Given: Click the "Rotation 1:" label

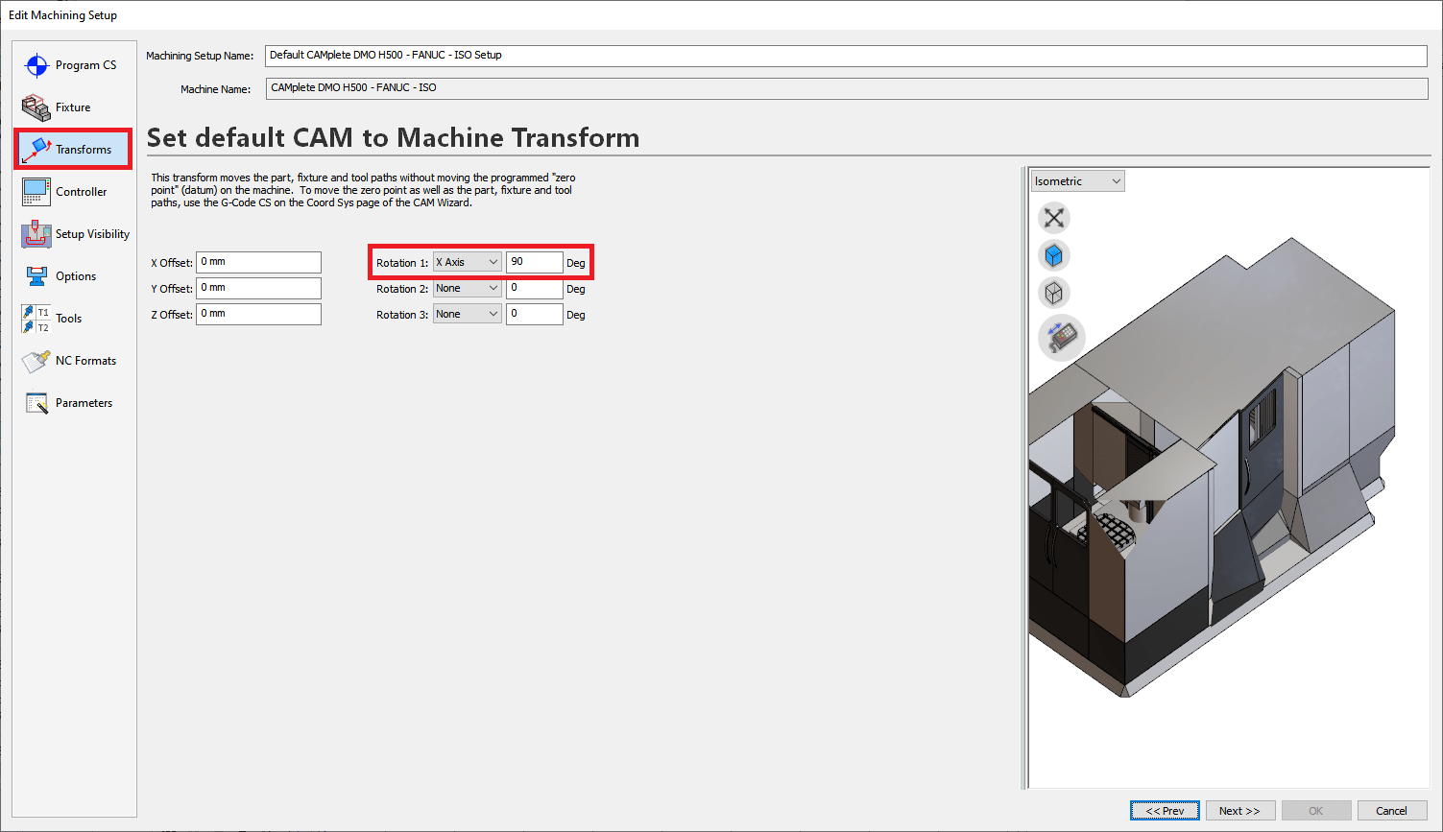Looking at the screenshot, I should click(402, 263).
